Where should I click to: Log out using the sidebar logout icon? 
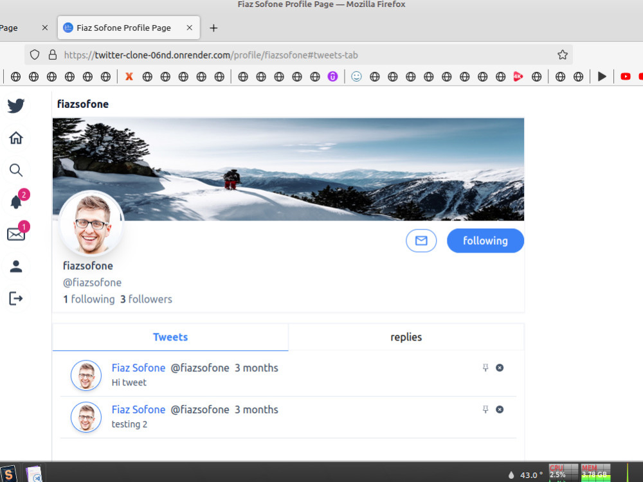[x=15, y=298]
